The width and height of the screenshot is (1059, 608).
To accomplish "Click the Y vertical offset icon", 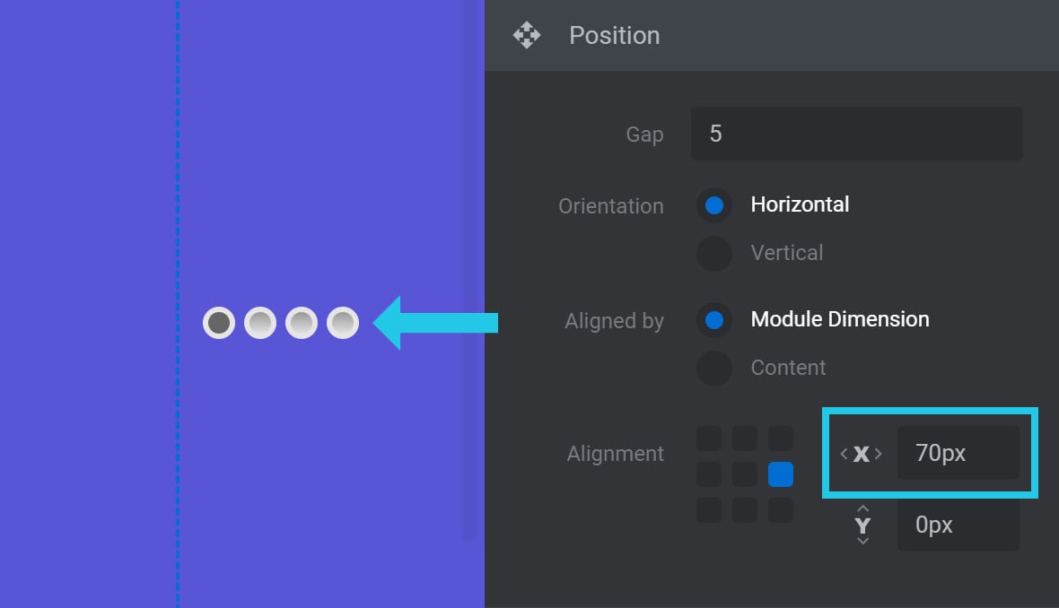I will [x=862, y=525].
